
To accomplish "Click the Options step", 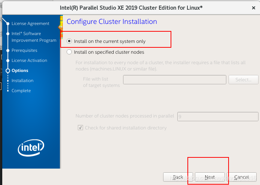I will [x=20, y=70].
